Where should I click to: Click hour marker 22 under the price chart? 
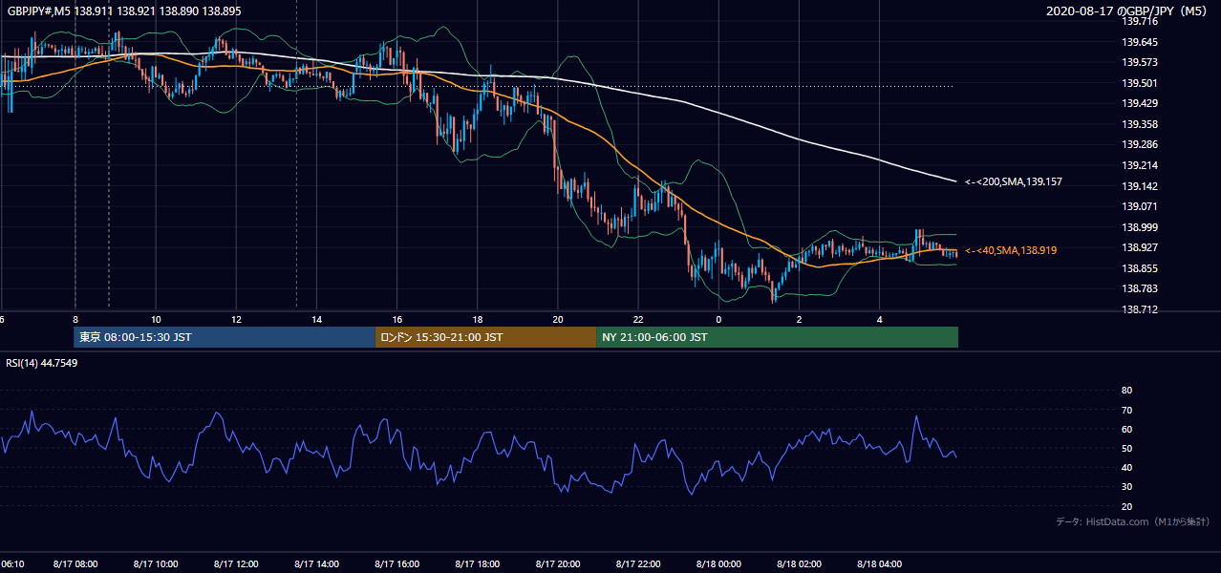tap(638, 320)
